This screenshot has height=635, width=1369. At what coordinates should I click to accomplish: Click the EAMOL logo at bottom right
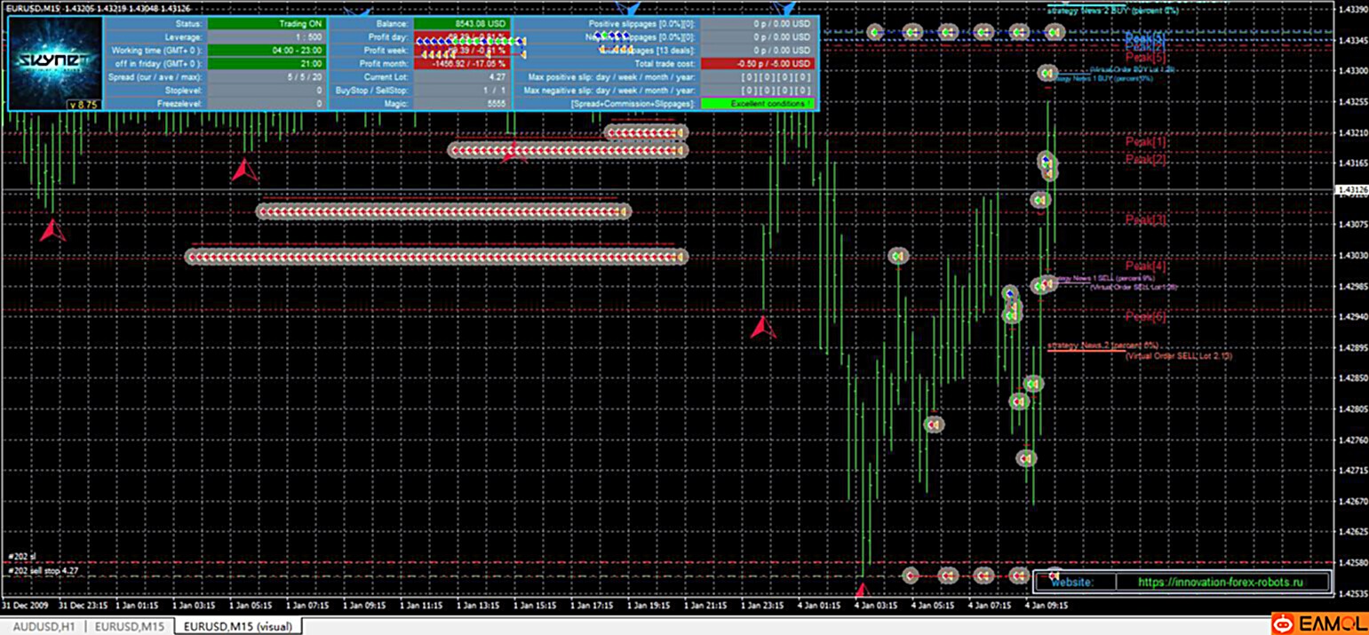click(x=1319, y=623)
